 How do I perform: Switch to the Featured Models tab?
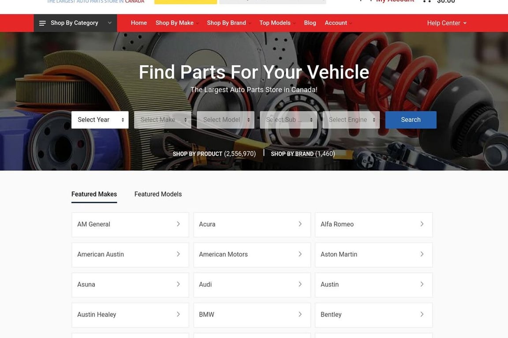click(x=158, y=195)
